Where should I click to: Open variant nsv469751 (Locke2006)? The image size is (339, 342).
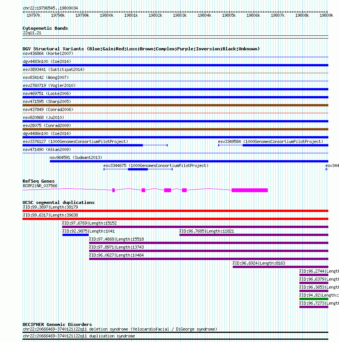tap(47, 93)
